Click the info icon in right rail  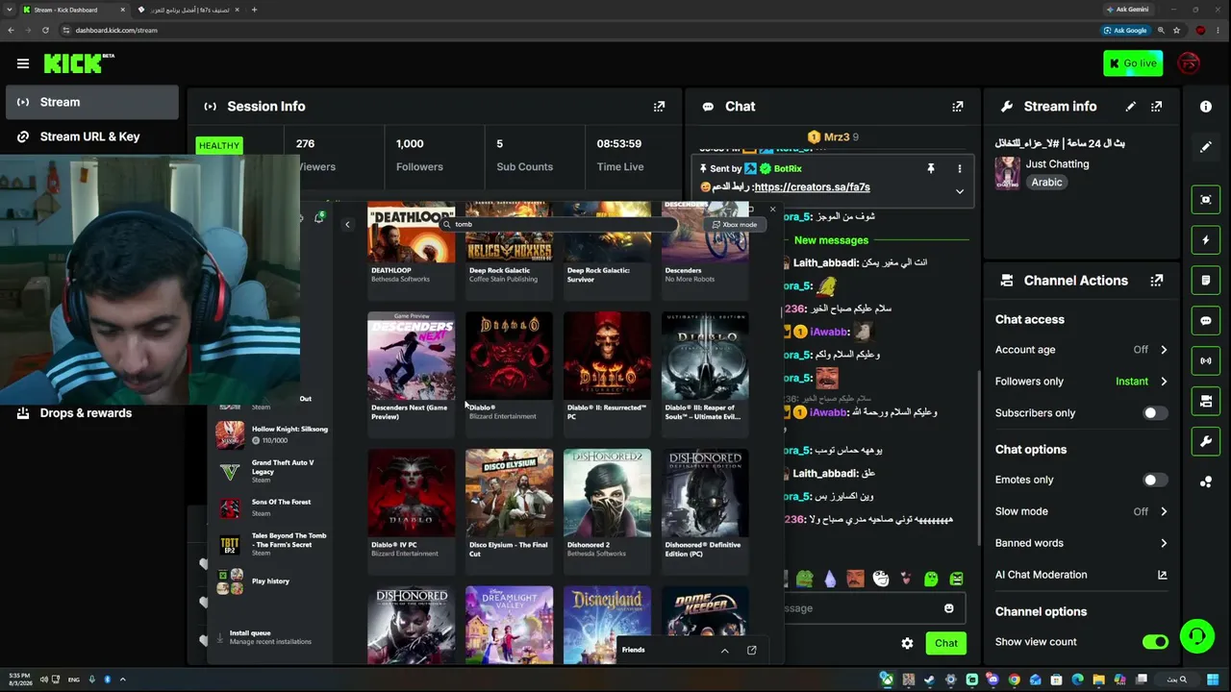pyautogui.click(x=1206, y=107)
